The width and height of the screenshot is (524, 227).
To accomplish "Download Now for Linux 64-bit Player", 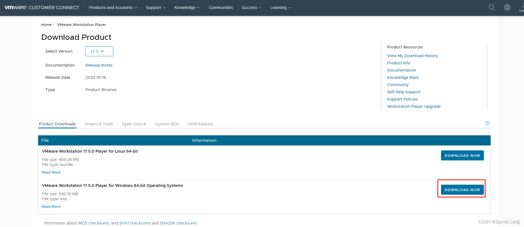I will pos(462,155).
